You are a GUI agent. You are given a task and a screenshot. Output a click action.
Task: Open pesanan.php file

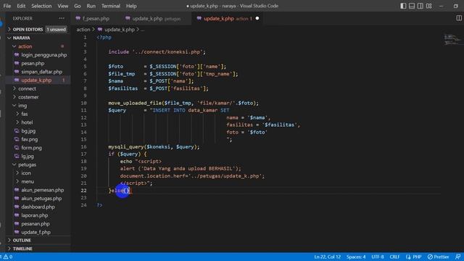[36, 224]
